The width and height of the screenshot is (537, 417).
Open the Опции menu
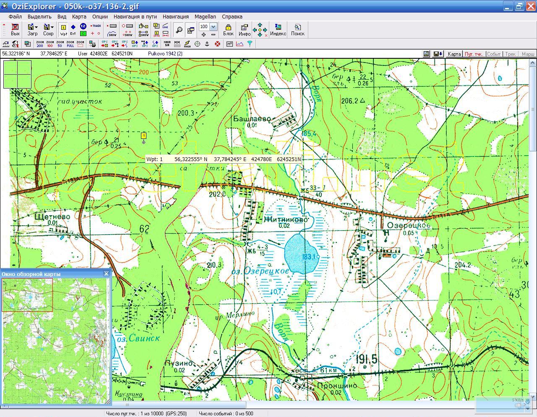pos(100,17)
